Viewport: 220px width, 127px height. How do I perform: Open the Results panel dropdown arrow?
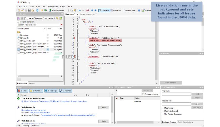coord(109,87)
